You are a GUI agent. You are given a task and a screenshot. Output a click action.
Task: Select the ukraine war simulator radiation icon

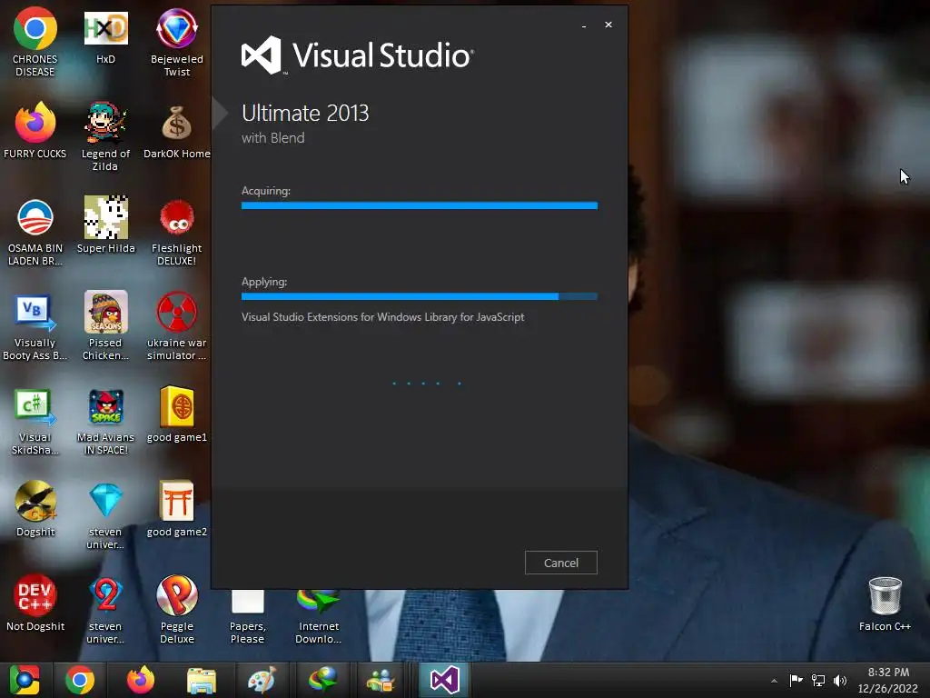click(177, 325)
